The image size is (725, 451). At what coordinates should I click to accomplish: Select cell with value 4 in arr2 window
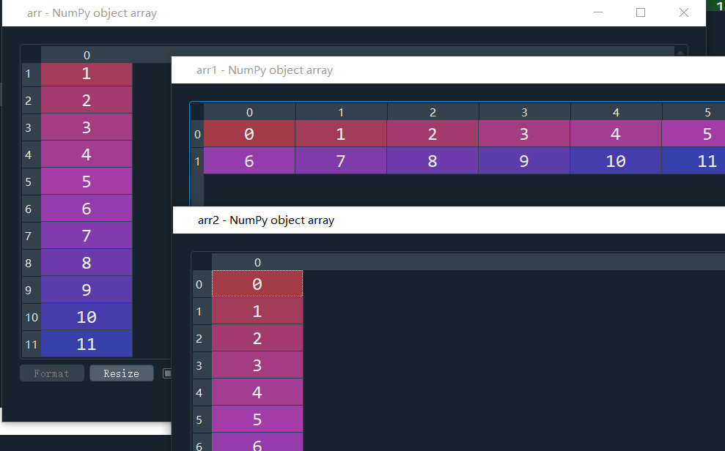click(257, 392)
